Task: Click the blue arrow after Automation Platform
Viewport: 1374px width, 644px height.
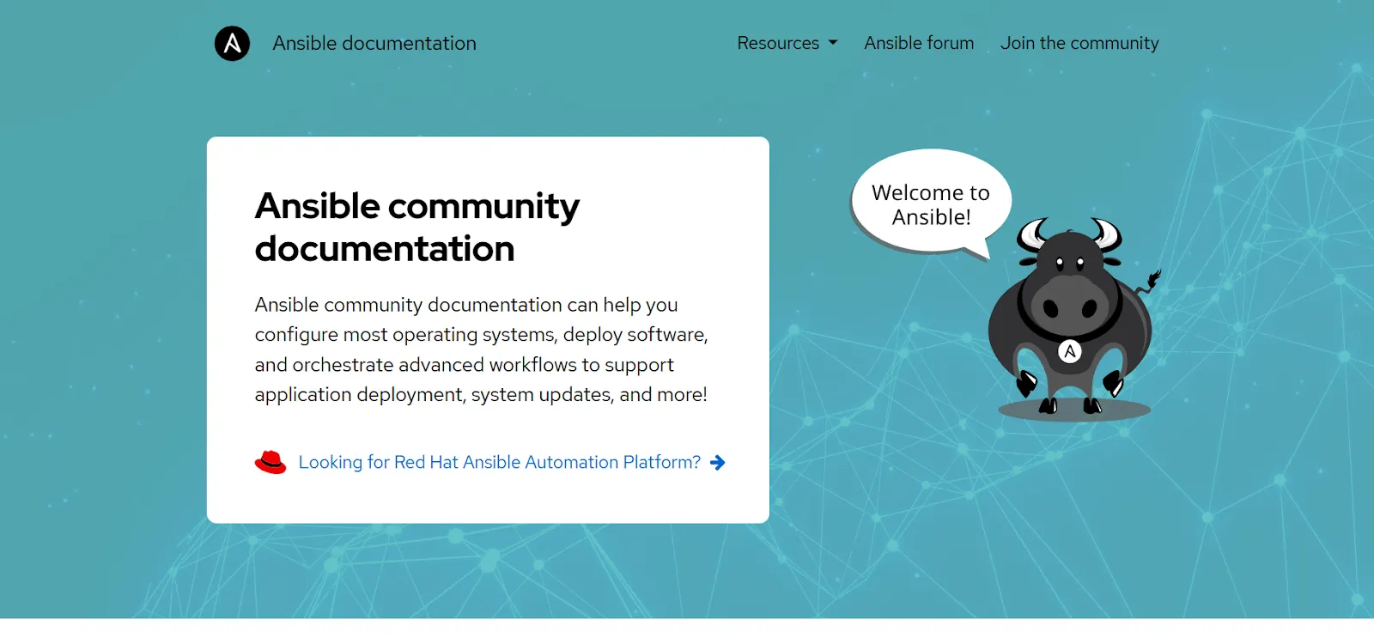Action: (x=718, y=463)
